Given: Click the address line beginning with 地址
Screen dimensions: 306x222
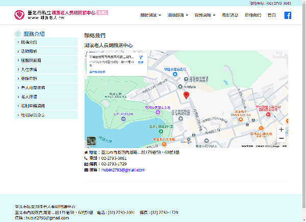Looking at the screenshot, I should (132, 152).
